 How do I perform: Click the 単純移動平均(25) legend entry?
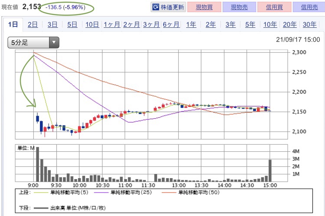(123, 193)
